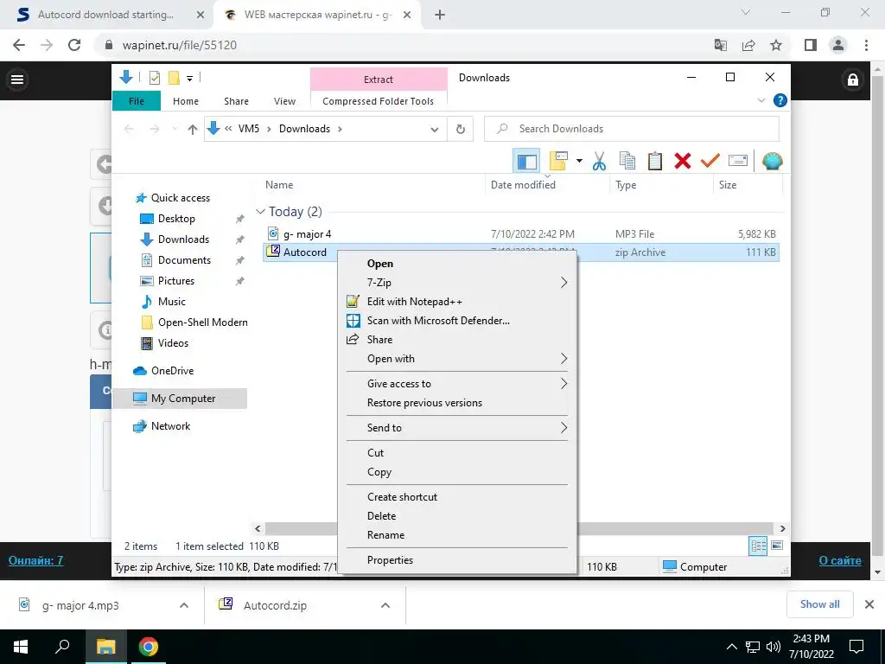Open the new folder icon dropdown arrow

[579, 162]
